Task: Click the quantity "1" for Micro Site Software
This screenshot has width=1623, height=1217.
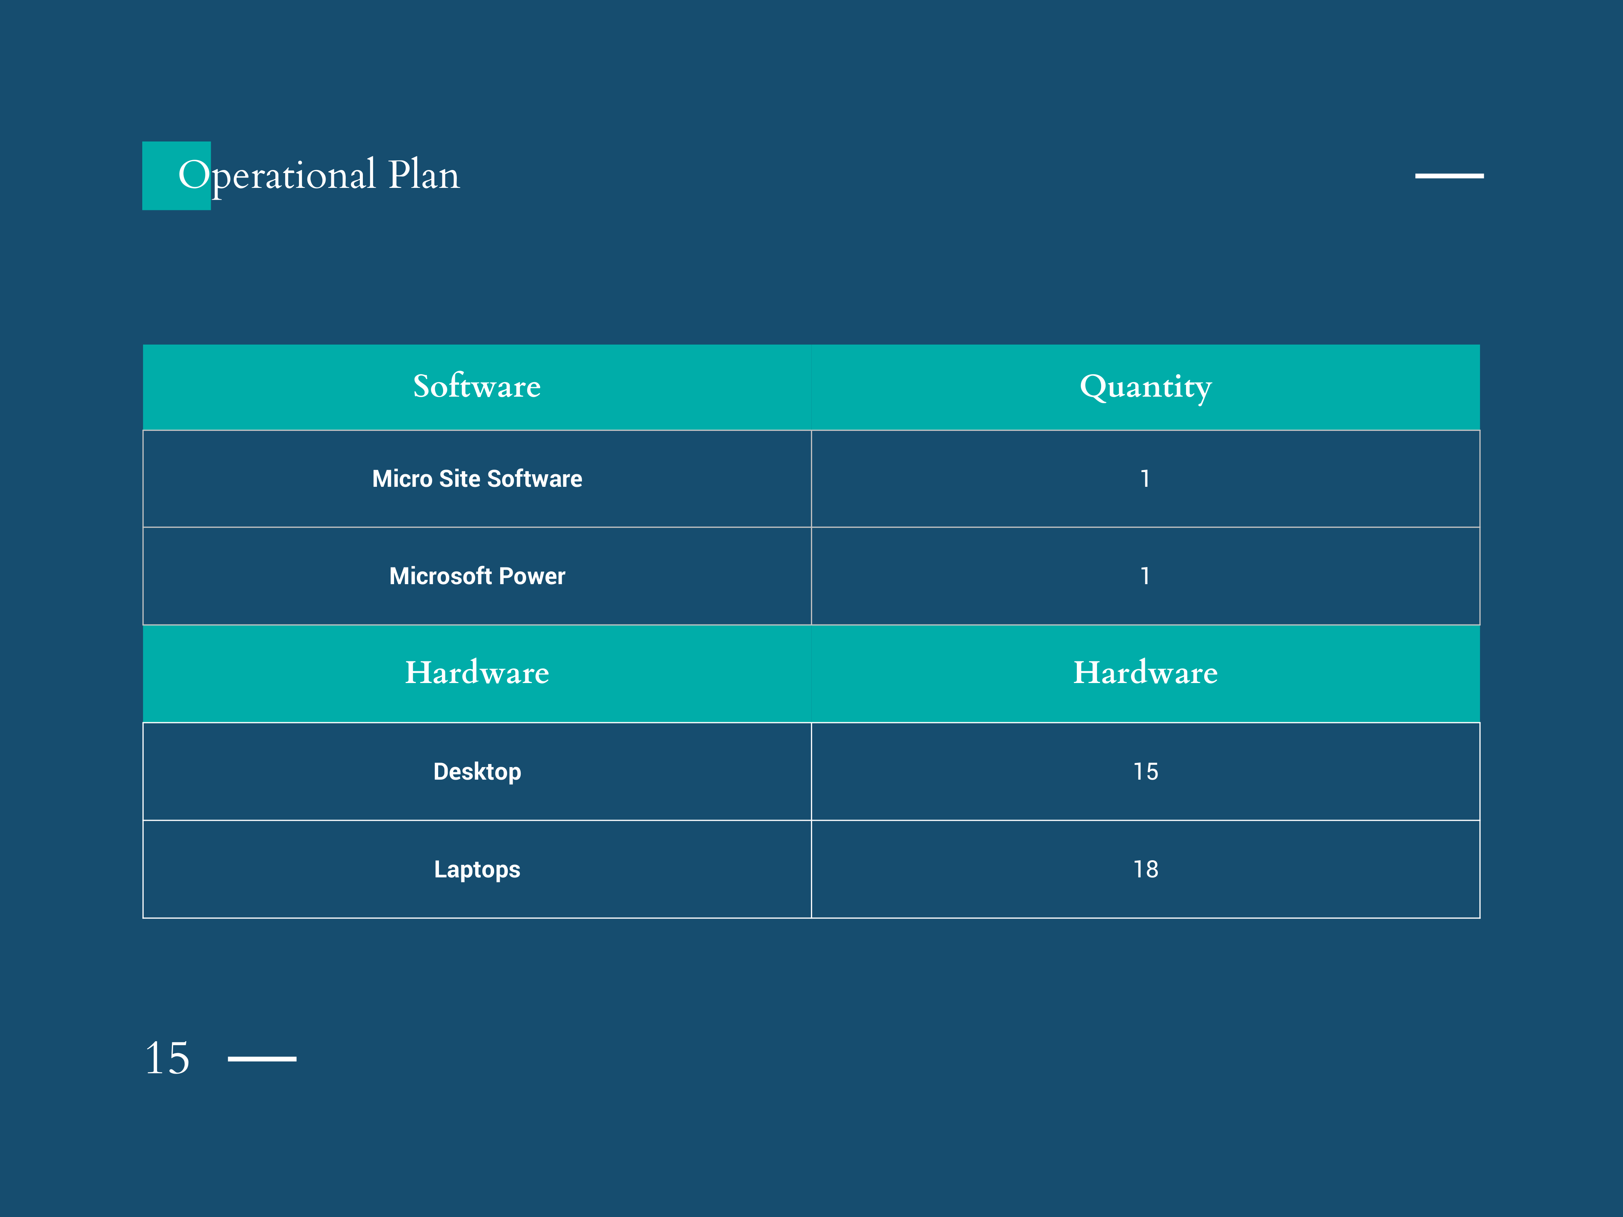Action: [x=1145, y=478]
